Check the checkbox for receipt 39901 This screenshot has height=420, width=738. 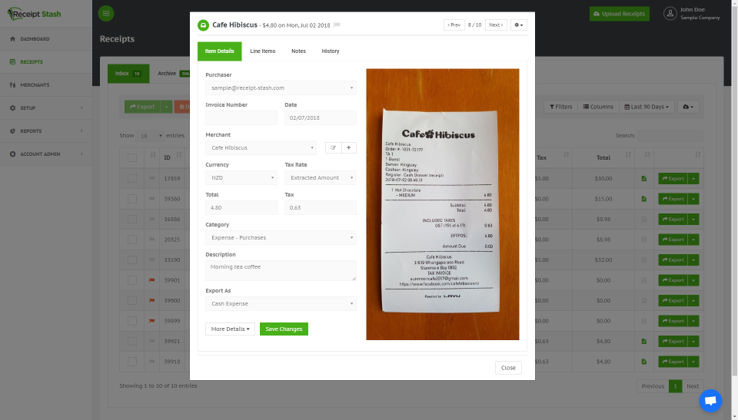(x=132, y=280)
